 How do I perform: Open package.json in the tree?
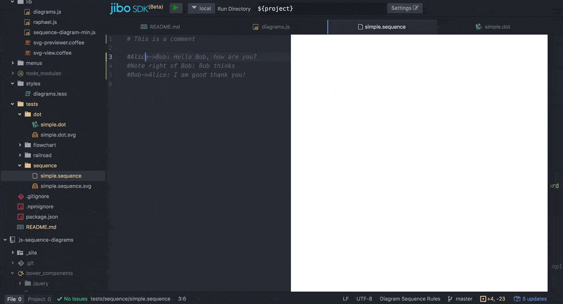(x=42, y=217)
